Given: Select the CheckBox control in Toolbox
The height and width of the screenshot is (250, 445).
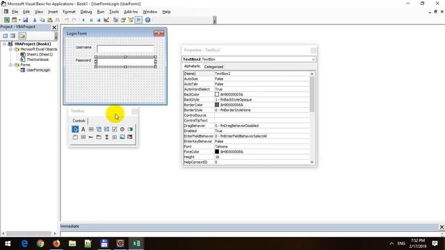Looking at the screenshot, I should tap(114, 129).
